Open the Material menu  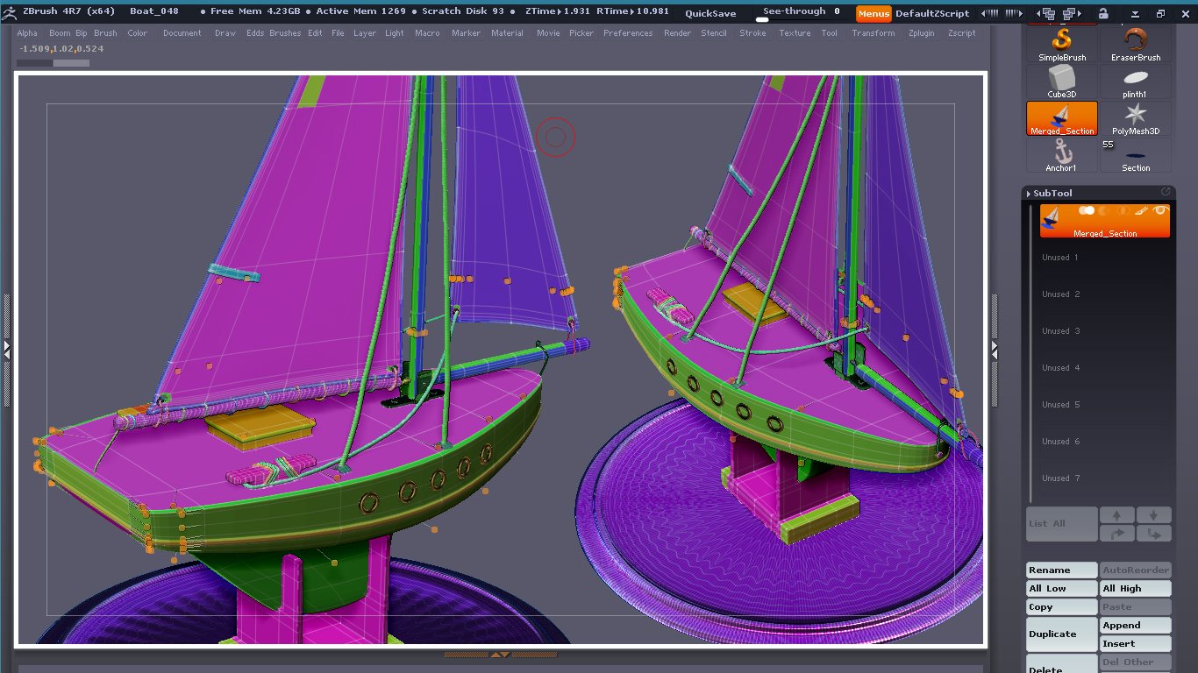tap(507, 33)
